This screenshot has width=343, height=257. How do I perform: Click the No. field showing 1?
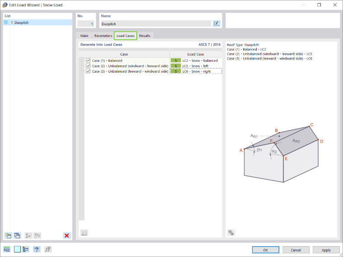click(86, 23)
